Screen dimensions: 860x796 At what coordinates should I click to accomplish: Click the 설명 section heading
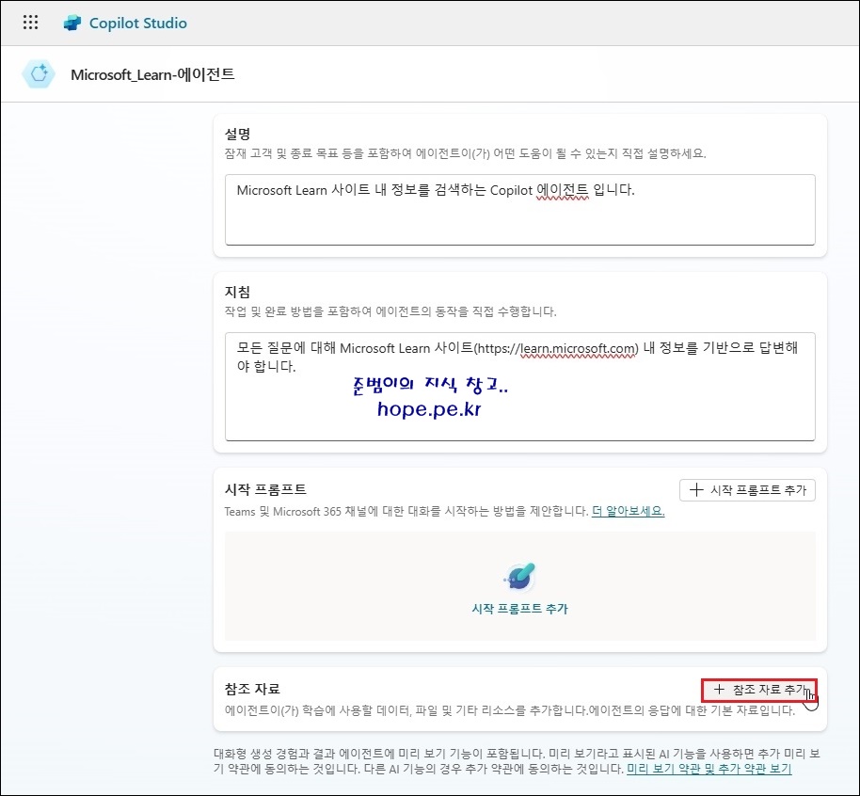pyautogui.click(x=237, y=134)
